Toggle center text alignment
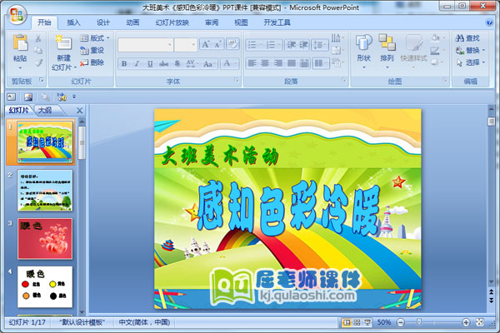 pos(265,63)
